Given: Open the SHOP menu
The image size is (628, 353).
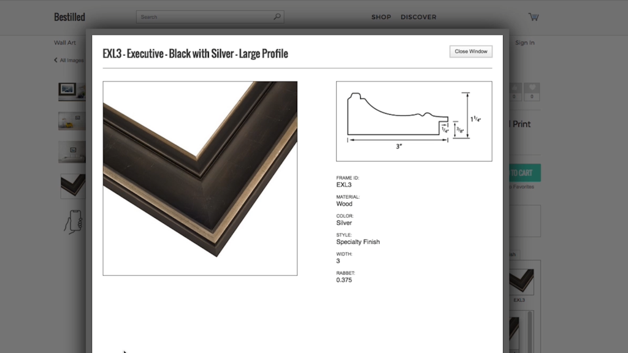Looking at the screenshot, I should pos(381,17).
